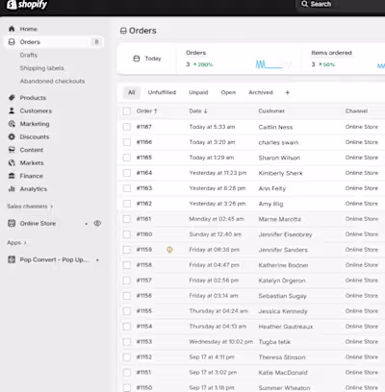Open Drafts in the sidebar
This screenshot has width=385, height=392.
tap(29, 55)
